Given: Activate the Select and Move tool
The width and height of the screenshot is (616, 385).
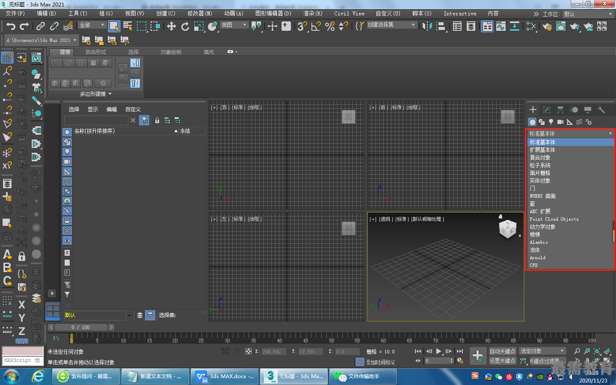Looking at the screenshot, I should 172,27.
